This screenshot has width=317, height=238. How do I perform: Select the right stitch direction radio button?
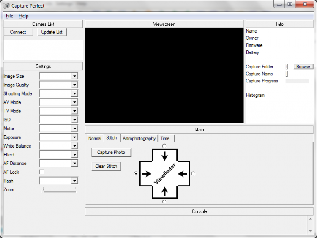pos(193,173)
